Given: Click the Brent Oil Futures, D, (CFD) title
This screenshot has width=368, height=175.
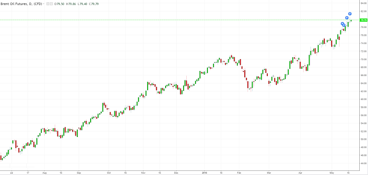Looking at the screenshot, I should pos(21,4).
